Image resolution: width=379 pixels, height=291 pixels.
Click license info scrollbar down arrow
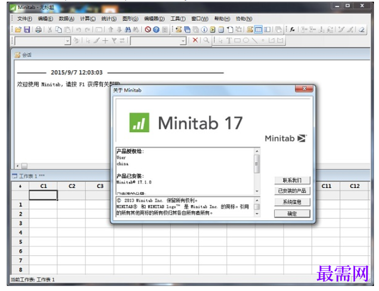(257, 191)
